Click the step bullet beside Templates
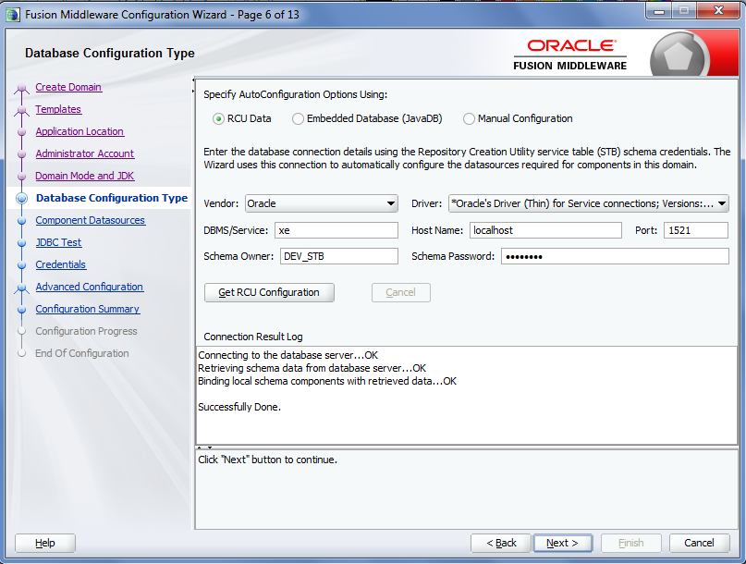The height and width of the screenshot is (564, 746). pos(21,110)
